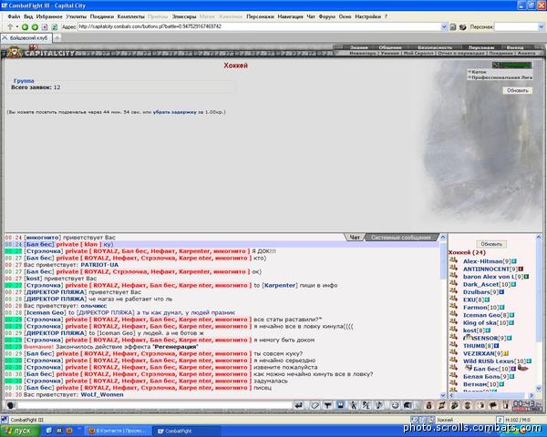Open the Инвентарь top menu link

tap(363, 54)
